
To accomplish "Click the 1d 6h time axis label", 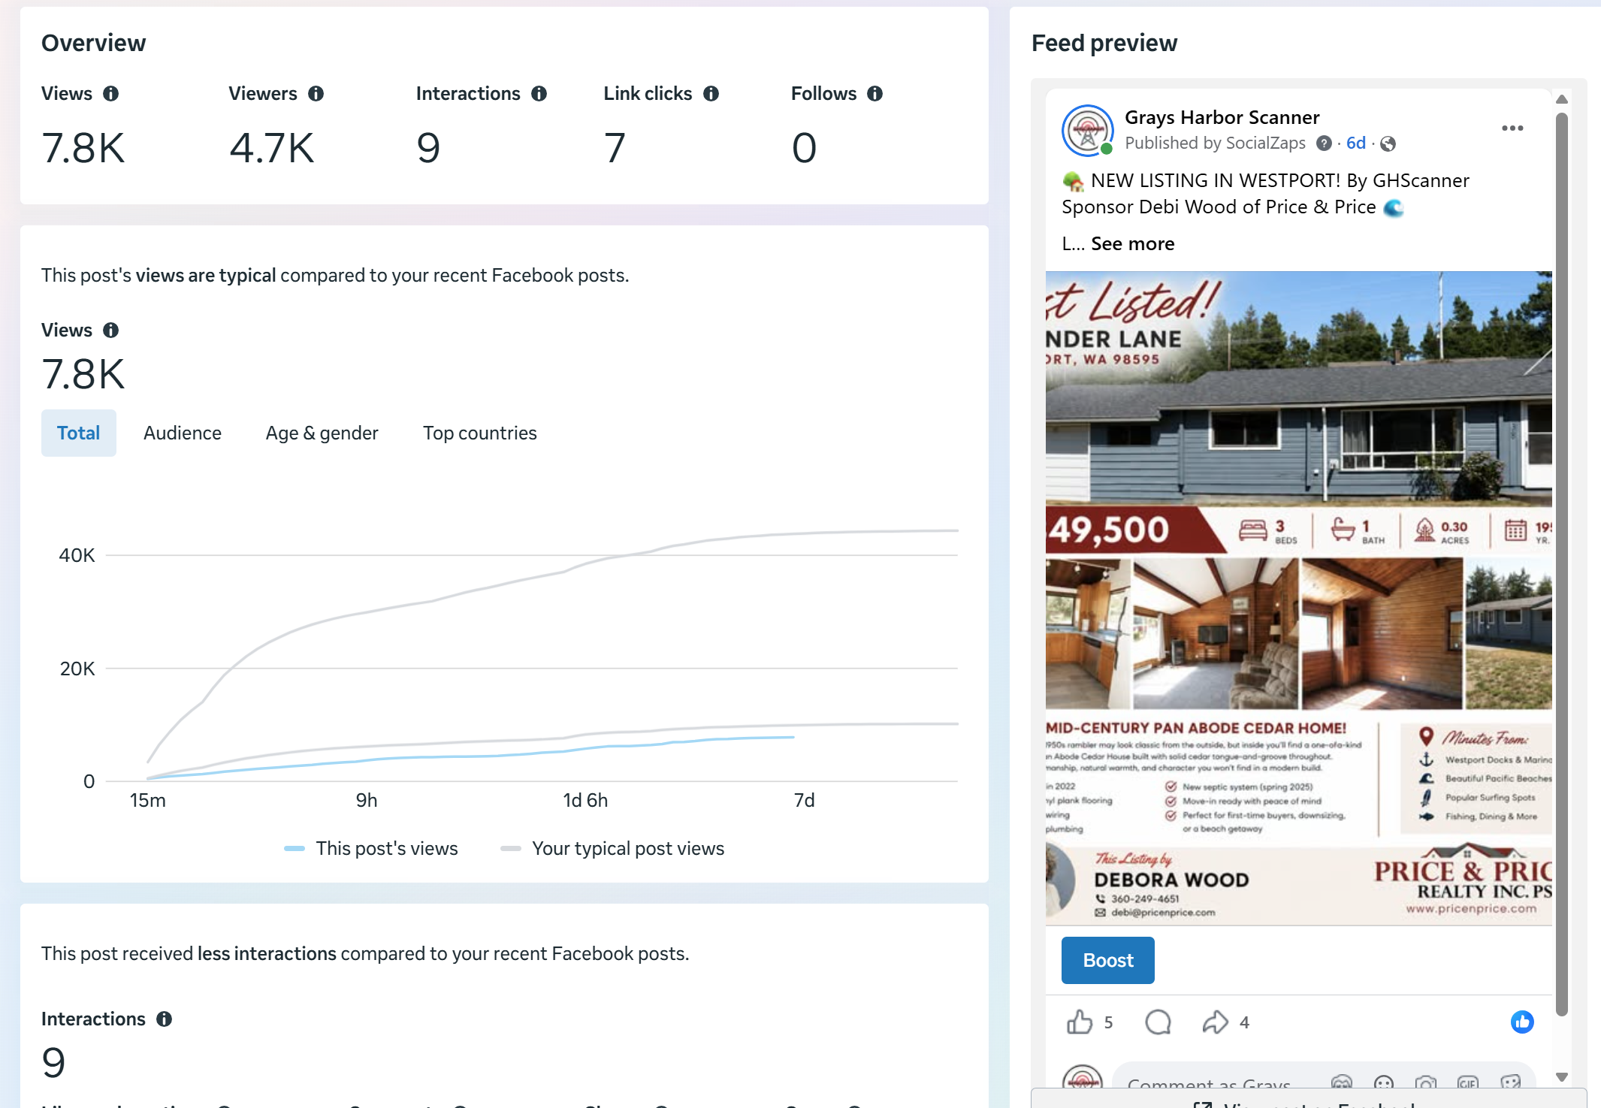I will (585, 801).
